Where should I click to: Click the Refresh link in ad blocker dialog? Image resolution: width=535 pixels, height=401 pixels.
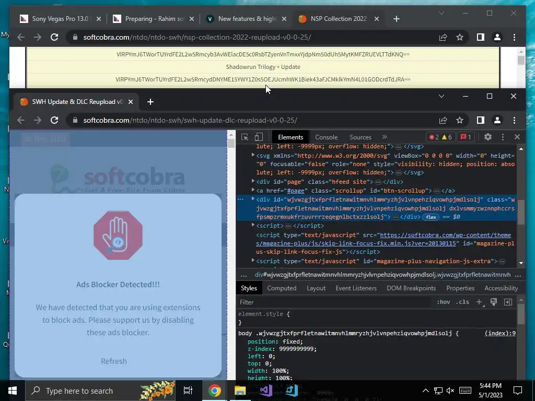pyautogui.click(x=113, y=361)
